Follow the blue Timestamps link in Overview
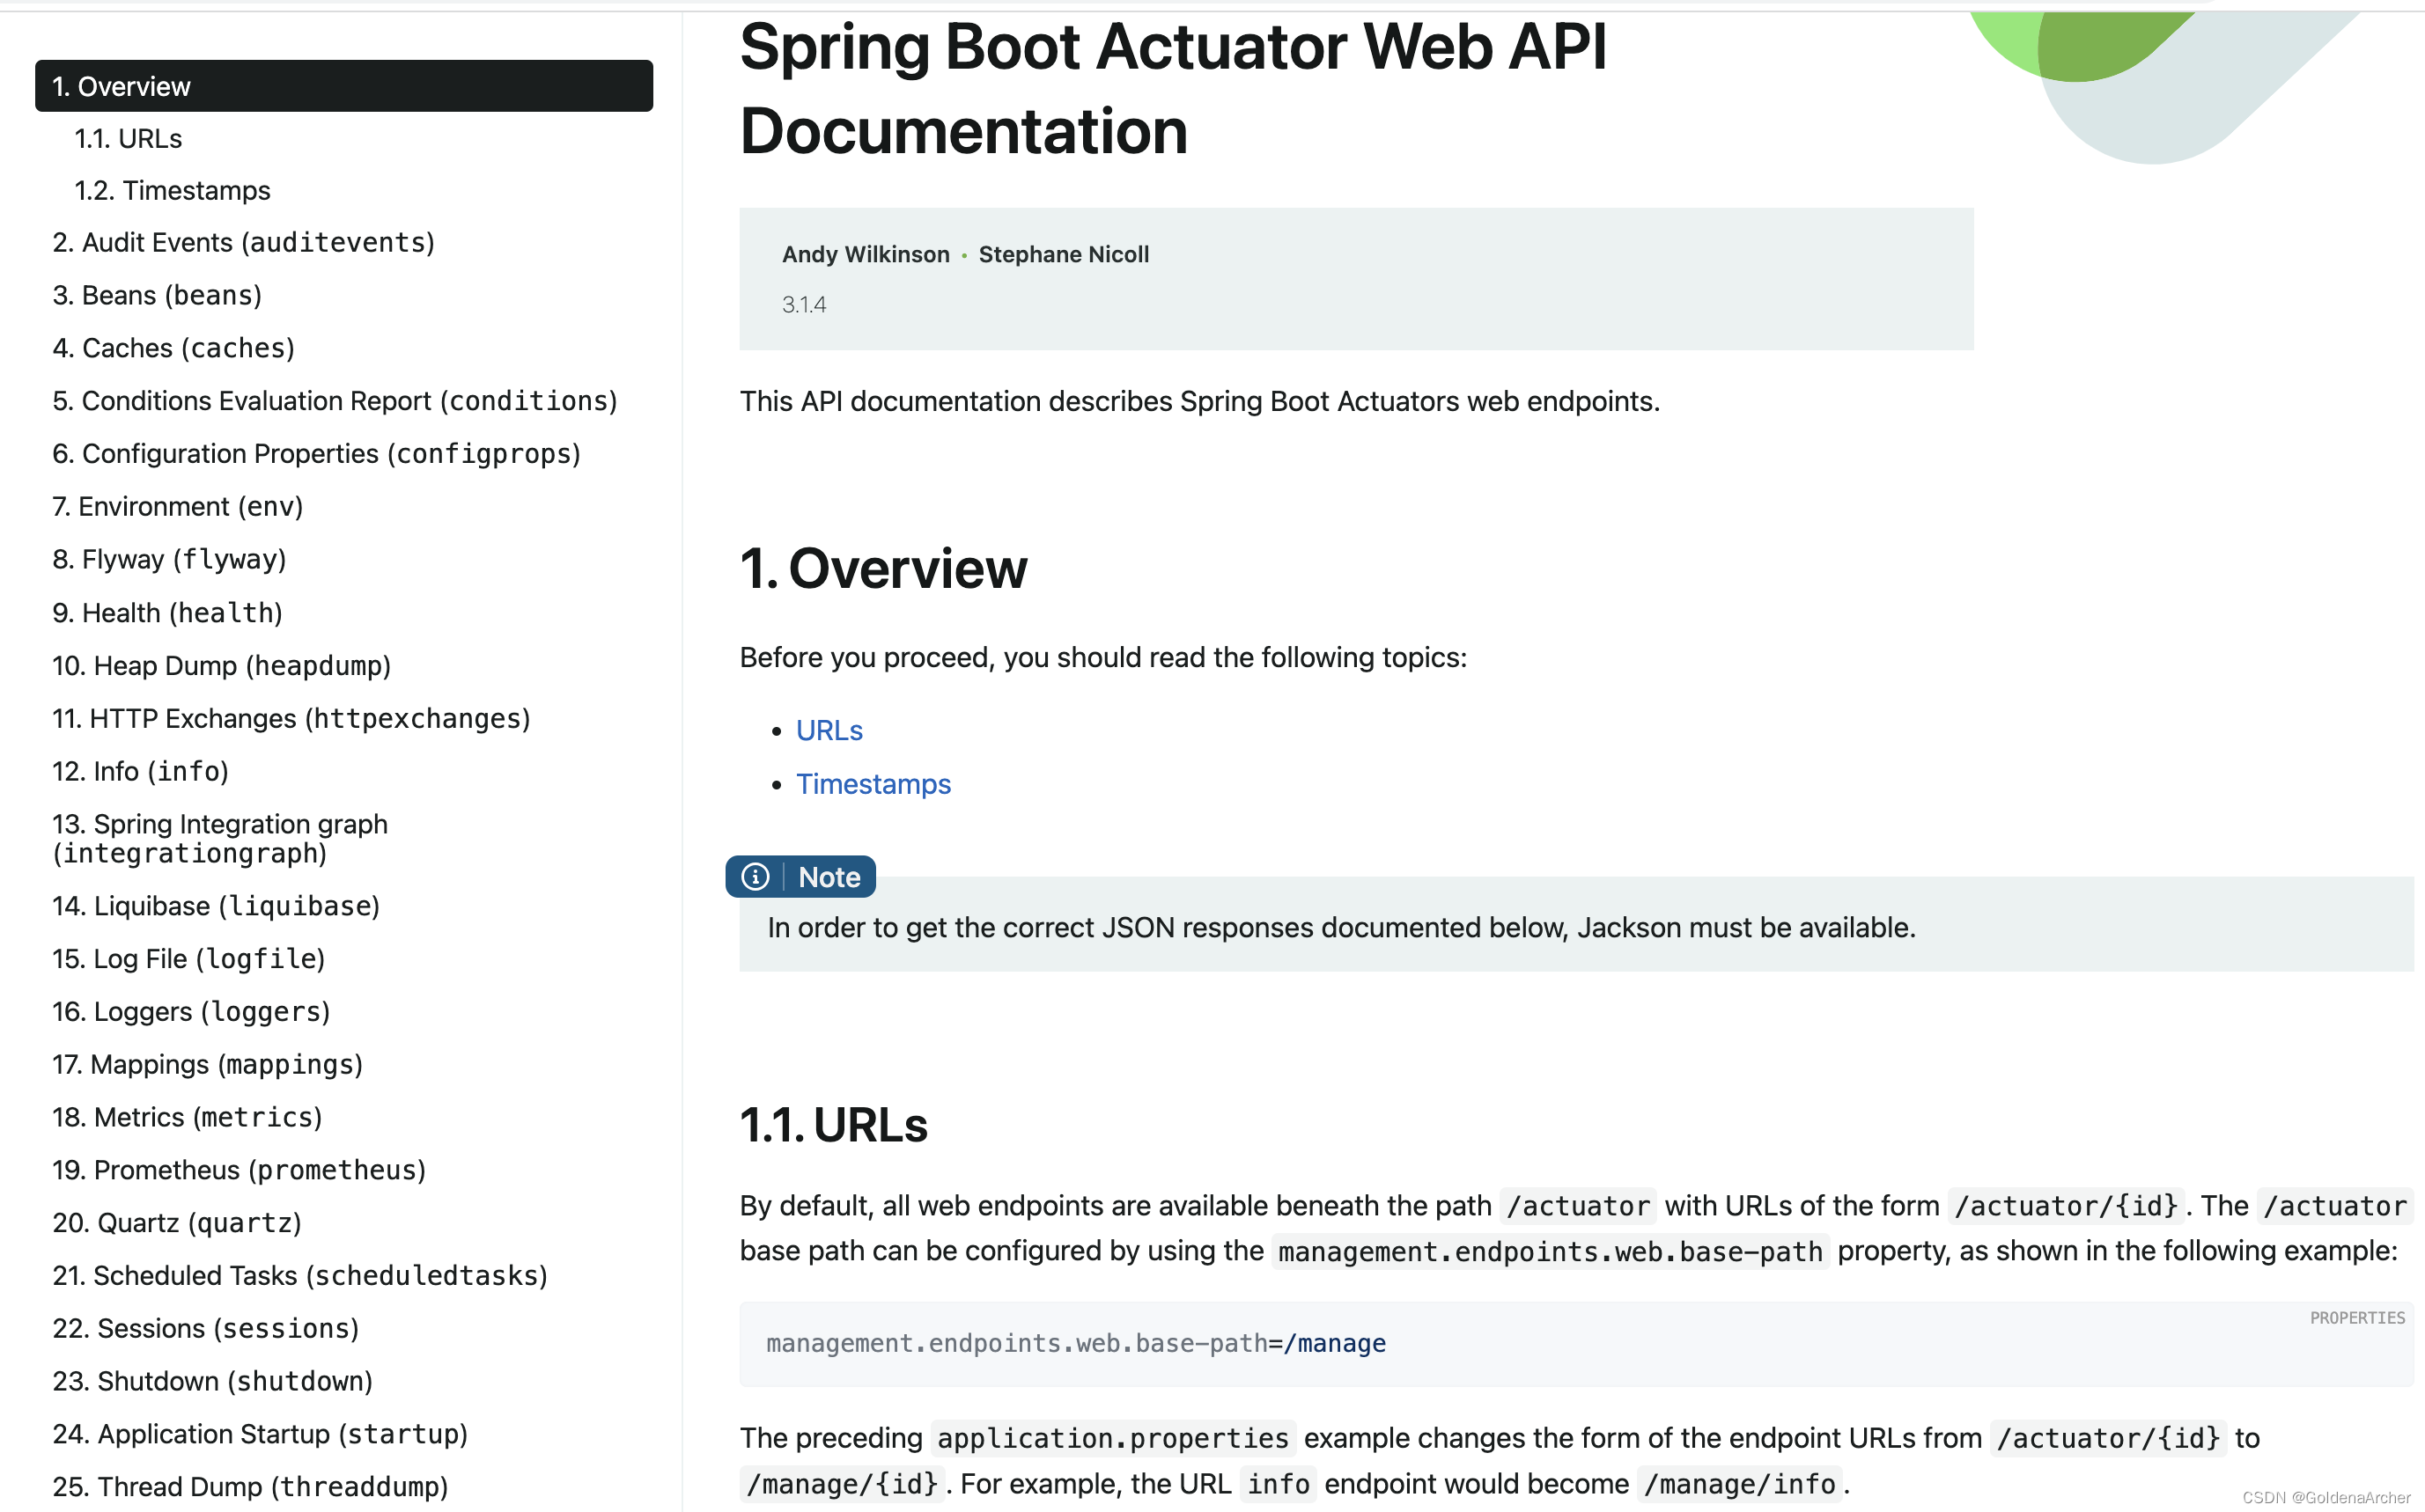The image size is (2425, 1512). click(x=873, y=784)
